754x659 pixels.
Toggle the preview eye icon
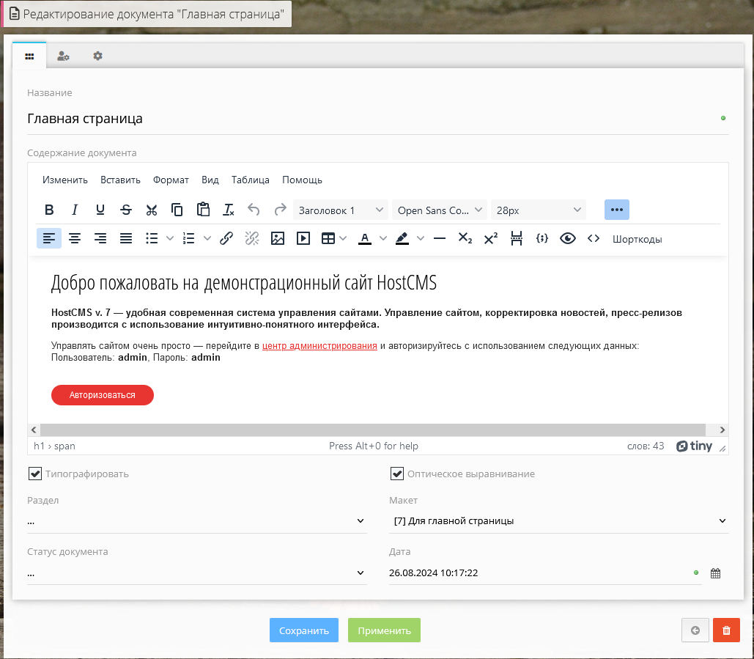tap(568, 238)
